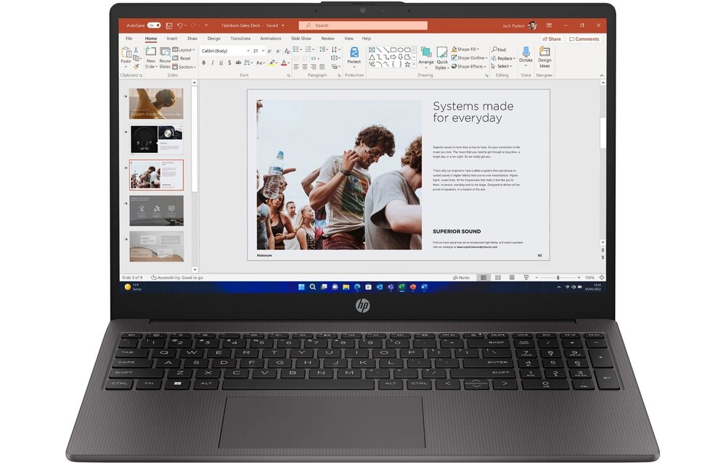Select the third slide thumbnail
Screen dimensions: 726x464
pyautogui.click(x=156, y=175)
